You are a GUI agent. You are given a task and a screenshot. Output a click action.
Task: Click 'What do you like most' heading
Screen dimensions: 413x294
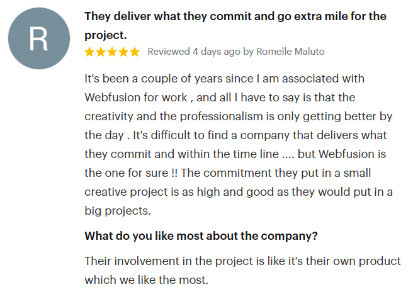coord(201,236)
